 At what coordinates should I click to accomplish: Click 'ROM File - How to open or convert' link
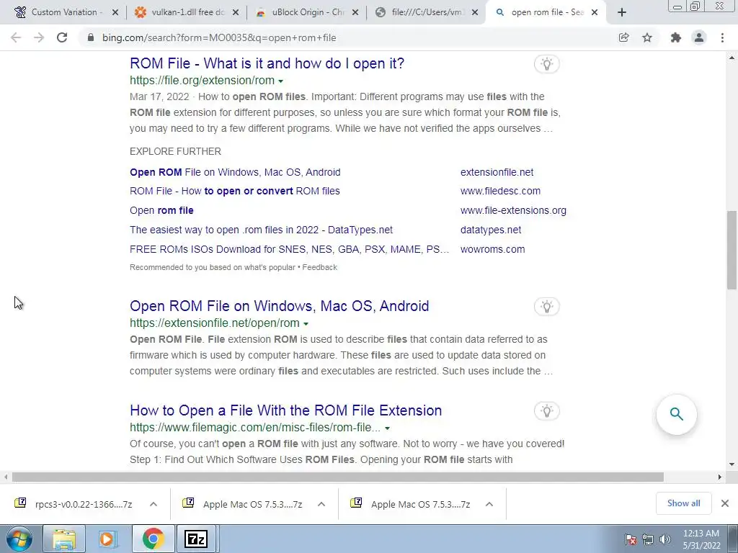click(235, 191)
